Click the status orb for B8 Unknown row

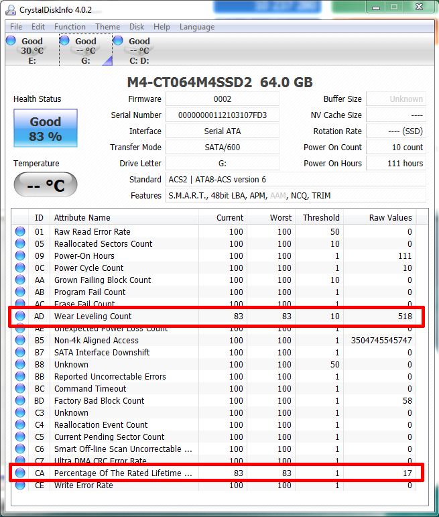click(x=20, y=364)
